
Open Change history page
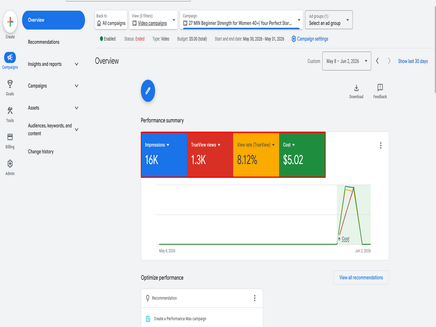[x=40, y=152]
